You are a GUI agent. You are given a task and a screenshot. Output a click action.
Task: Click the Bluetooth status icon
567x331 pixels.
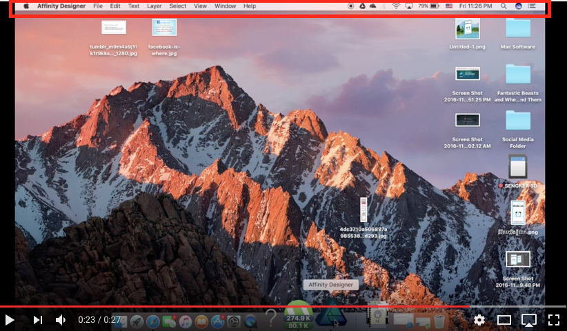(x=384, y=6)
